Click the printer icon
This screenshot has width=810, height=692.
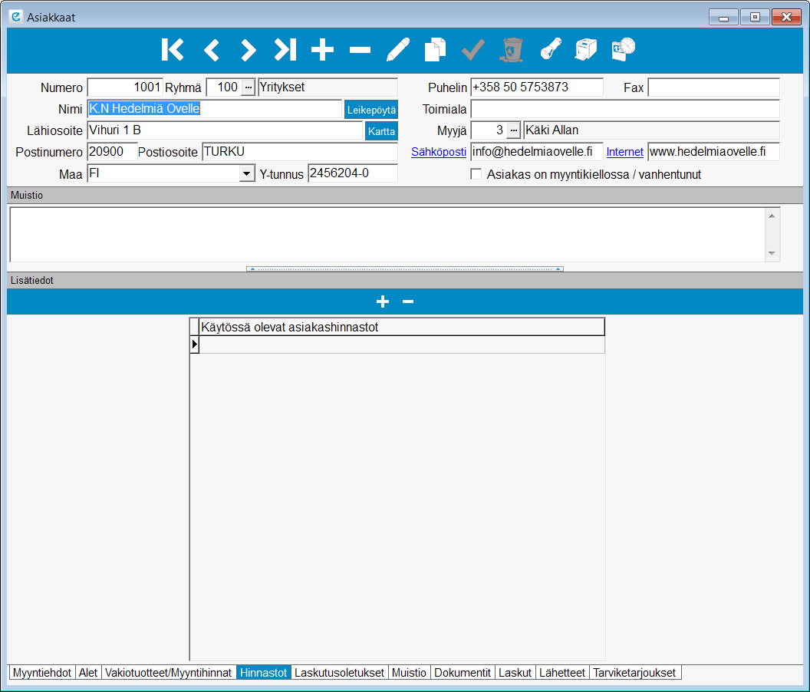click(586, 50)
